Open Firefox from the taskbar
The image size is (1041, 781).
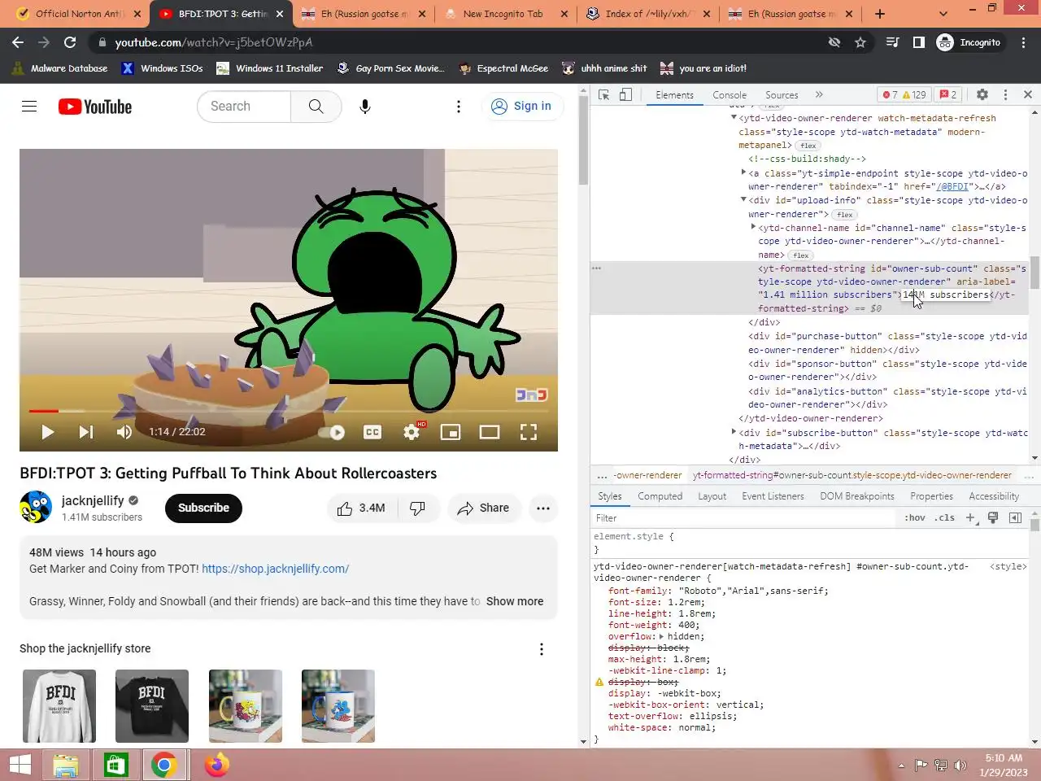pyautogui.click(x=216, y=765)
